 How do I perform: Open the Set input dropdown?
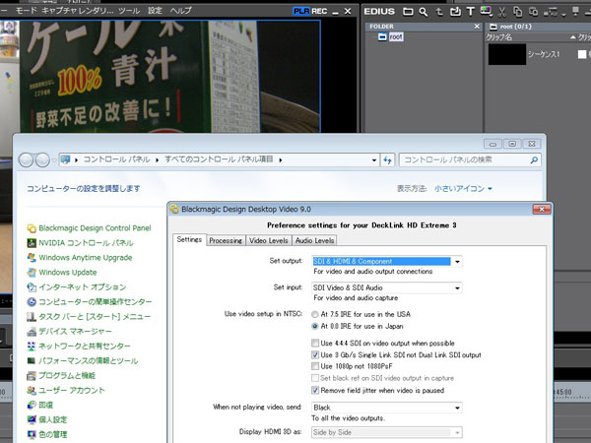(387, 287)
